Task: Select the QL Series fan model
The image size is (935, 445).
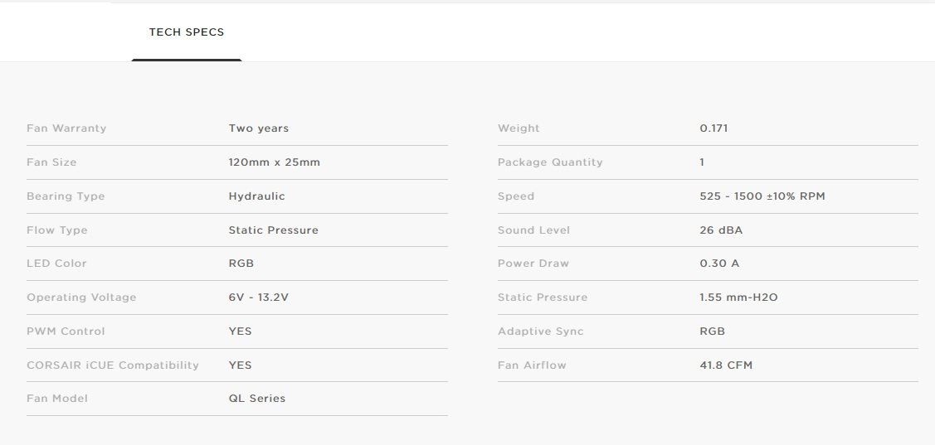Action: pos(256,399)
